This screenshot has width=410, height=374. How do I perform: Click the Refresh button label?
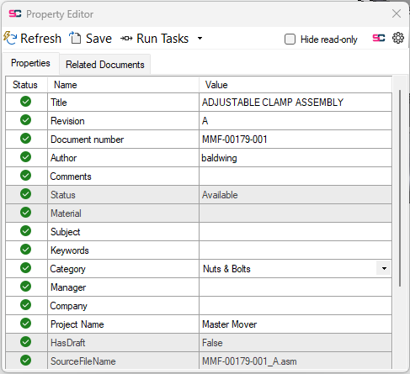[40, 39]
